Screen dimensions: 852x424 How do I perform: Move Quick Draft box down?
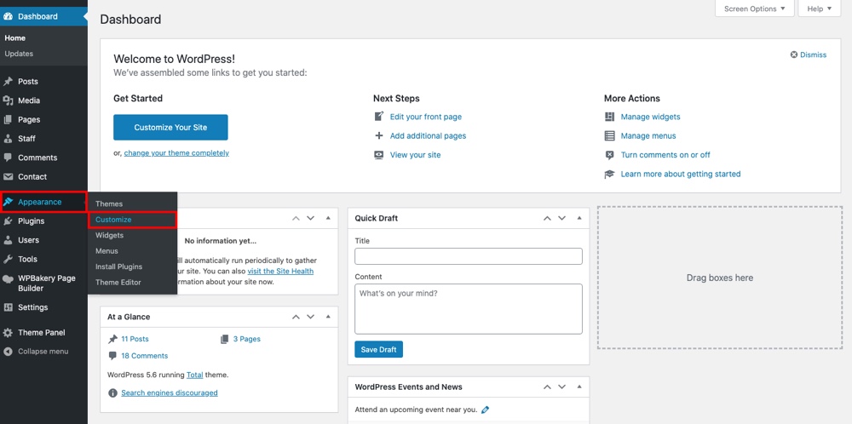[561, 218]
